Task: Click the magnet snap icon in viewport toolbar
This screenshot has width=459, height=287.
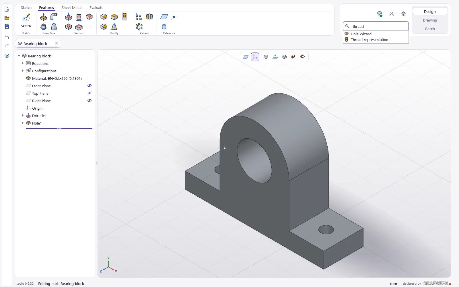Action: (x=303, y=57)
